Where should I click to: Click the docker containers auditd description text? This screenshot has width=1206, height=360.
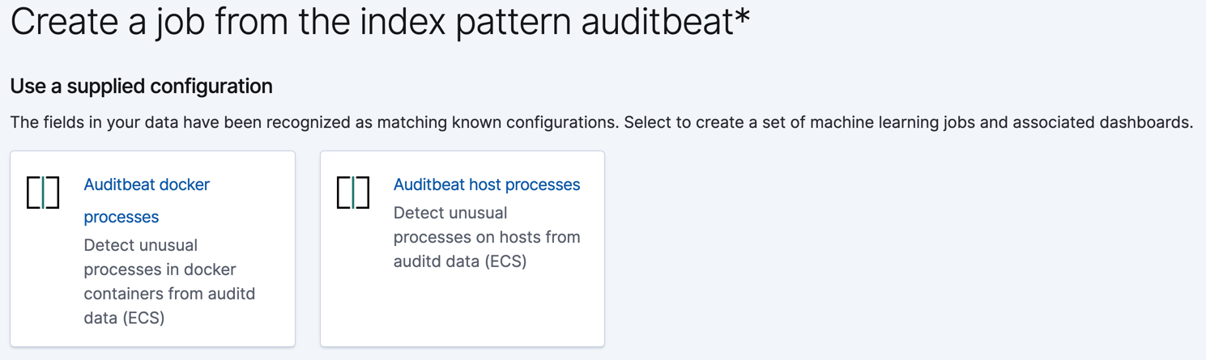point(169,281)
